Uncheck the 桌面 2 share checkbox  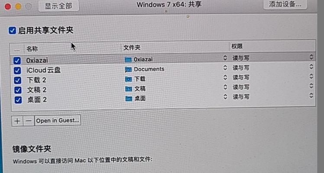18,100
